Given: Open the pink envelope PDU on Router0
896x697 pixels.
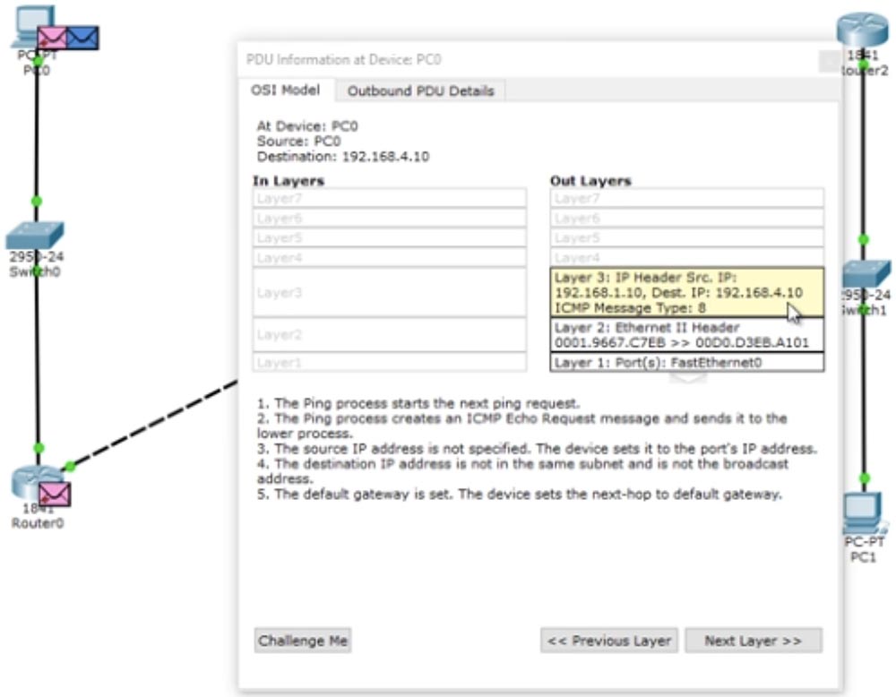Looking at the screenshot, I should pyautogui.click(x=55, y=495).
